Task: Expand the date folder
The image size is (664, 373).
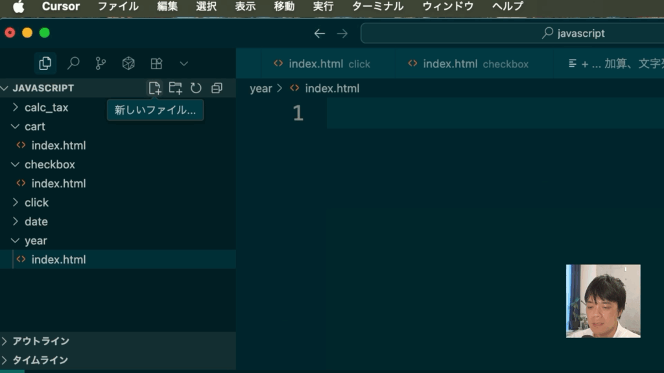Action: point(36,221)
